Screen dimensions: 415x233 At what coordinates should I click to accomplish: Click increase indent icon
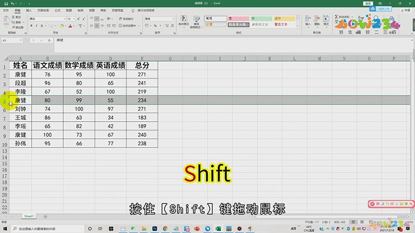point(114,25)
